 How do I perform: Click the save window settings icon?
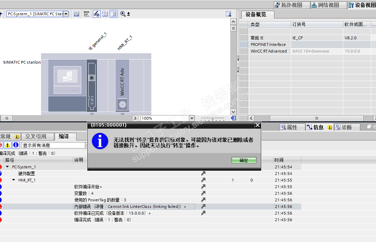click(228, 14)
